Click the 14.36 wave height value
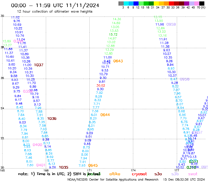 coord(117,19)
